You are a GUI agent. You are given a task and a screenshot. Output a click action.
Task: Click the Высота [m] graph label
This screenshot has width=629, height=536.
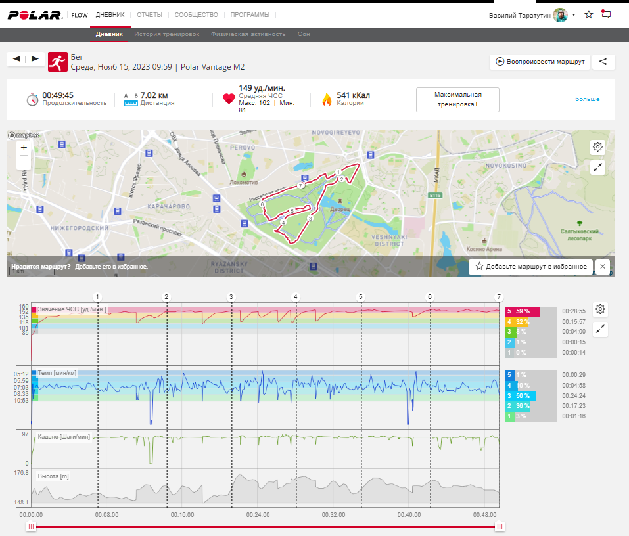(53, 476)
